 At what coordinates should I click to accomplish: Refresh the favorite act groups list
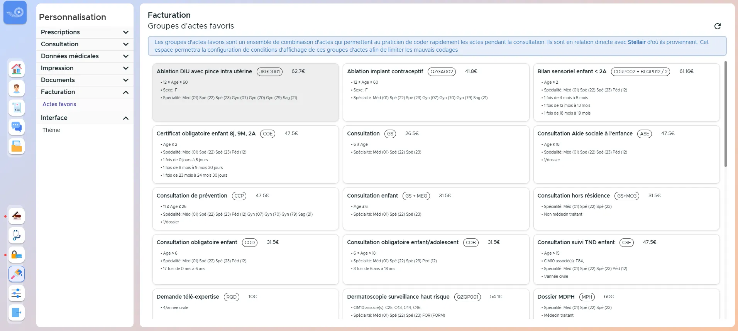tap(718, 26)
